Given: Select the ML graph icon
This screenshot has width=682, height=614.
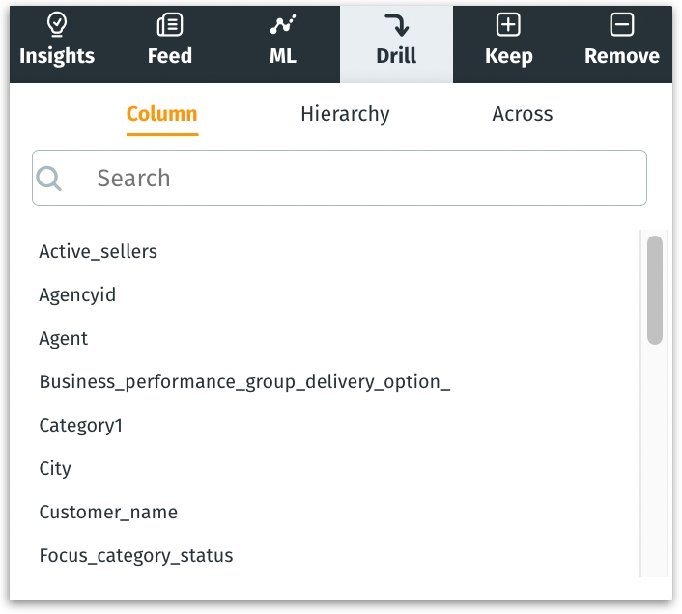Looking at the screenshot, I should [282, 26].
